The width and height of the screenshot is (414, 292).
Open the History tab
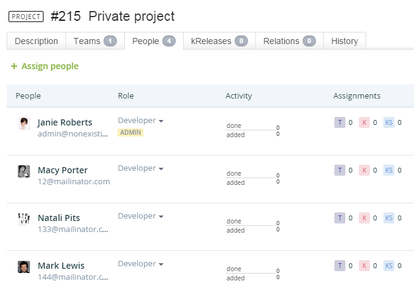coord(345,41)
